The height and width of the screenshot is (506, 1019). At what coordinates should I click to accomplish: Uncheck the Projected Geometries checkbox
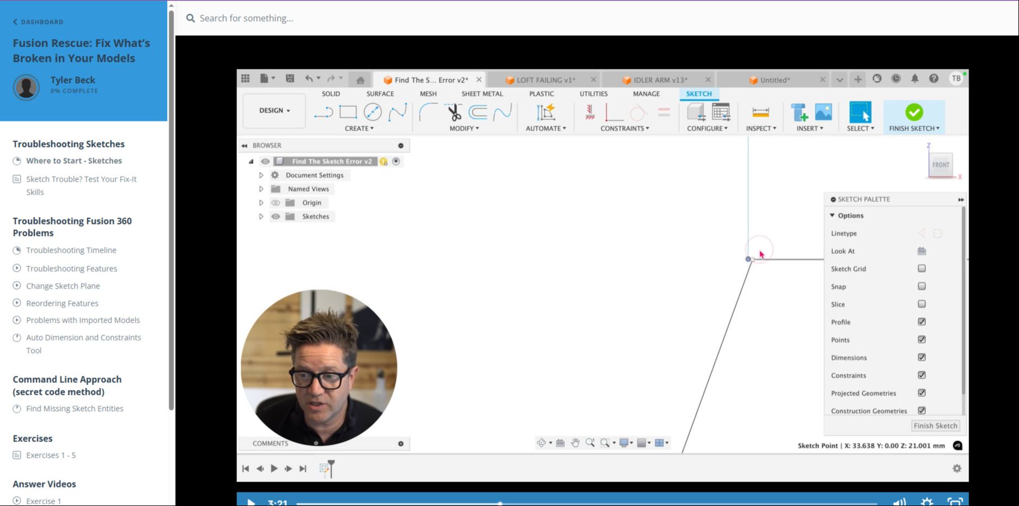point(921,393)
